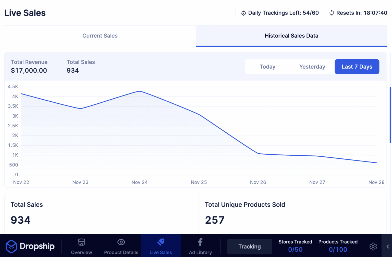Collapse the toolbar with the chevron arrow

coord(387,246)
